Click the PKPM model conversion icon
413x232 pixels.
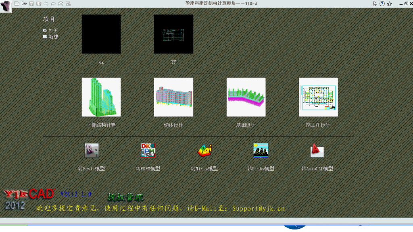pyautogui.click(x=148, y=151)
